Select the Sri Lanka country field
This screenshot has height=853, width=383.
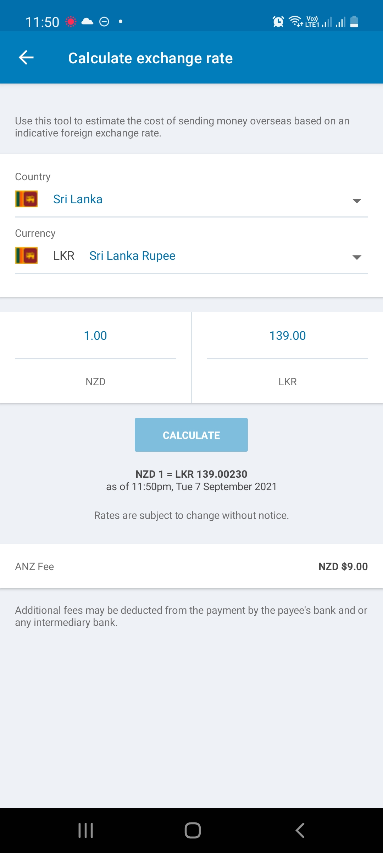(191, 199)
